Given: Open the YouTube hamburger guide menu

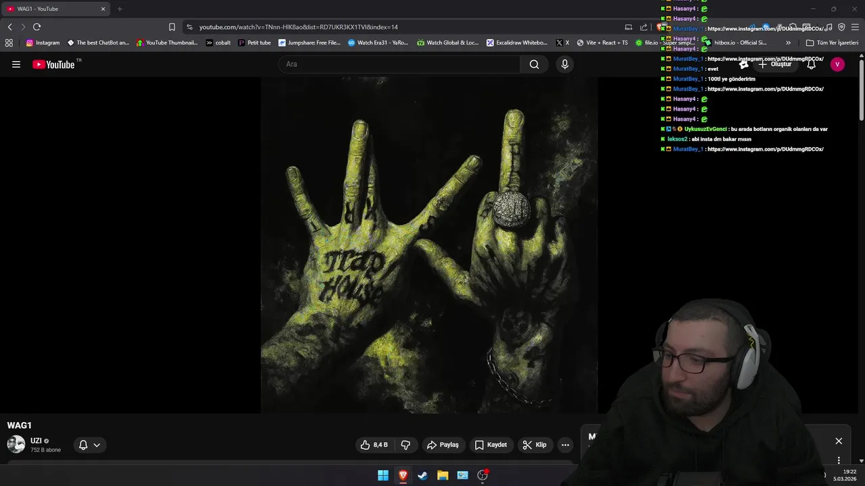Looking at the screenshot, I should pos(16,64).
